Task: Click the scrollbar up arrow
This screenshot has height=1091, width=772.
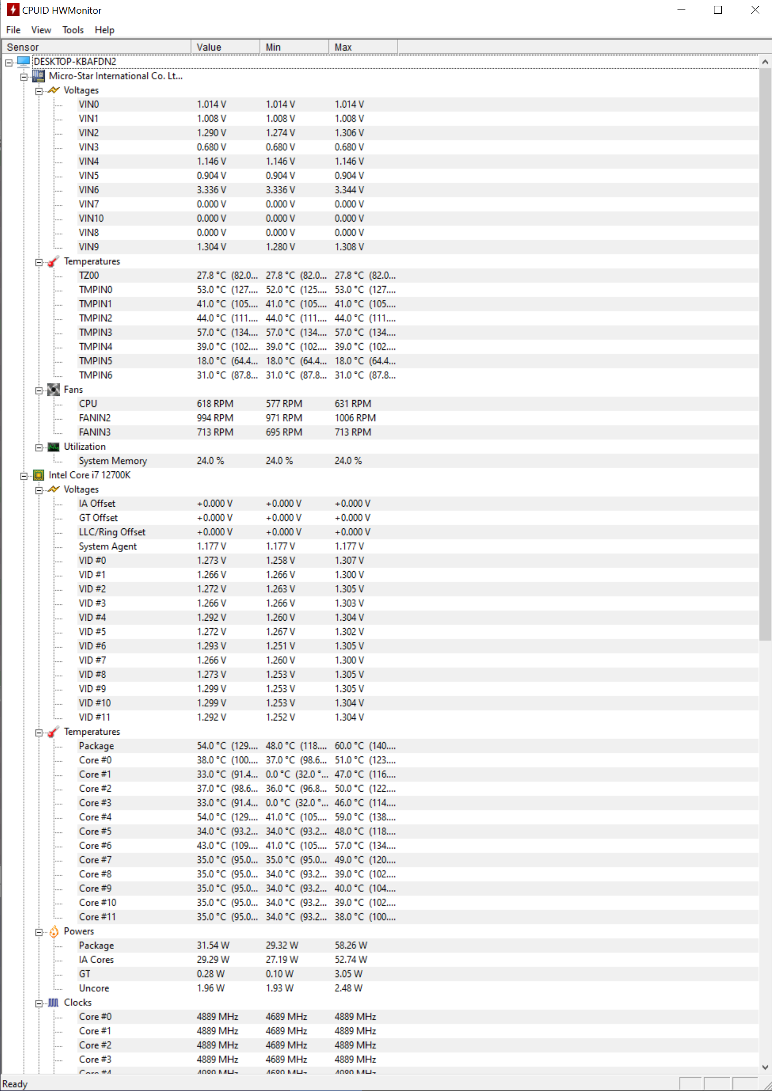Action: coord(765,62)
